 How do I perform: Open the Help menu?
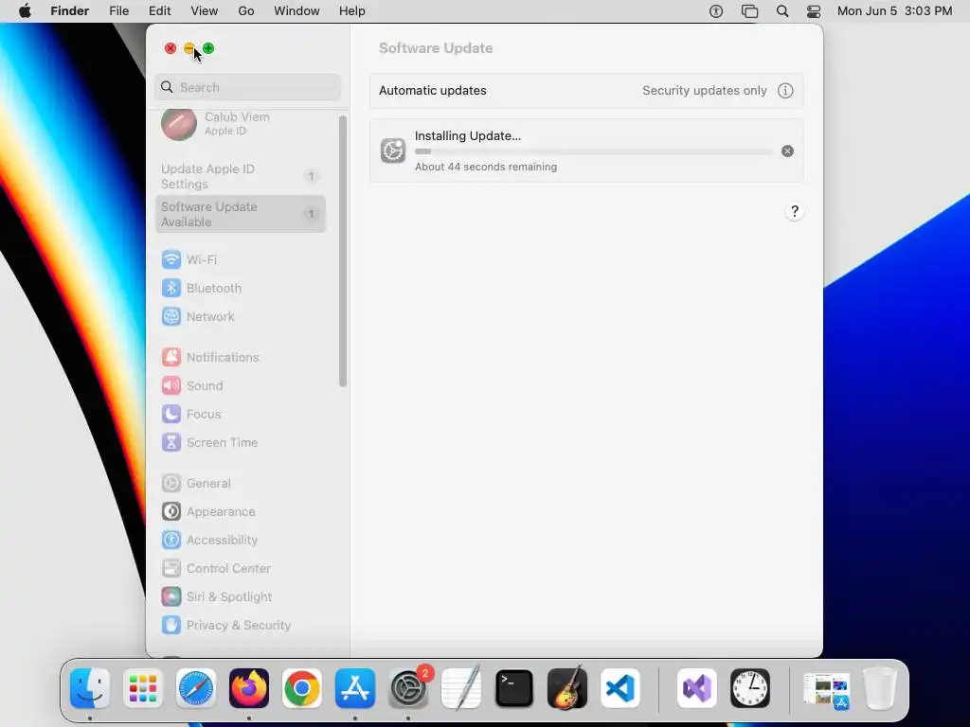(x=352, y=11)
